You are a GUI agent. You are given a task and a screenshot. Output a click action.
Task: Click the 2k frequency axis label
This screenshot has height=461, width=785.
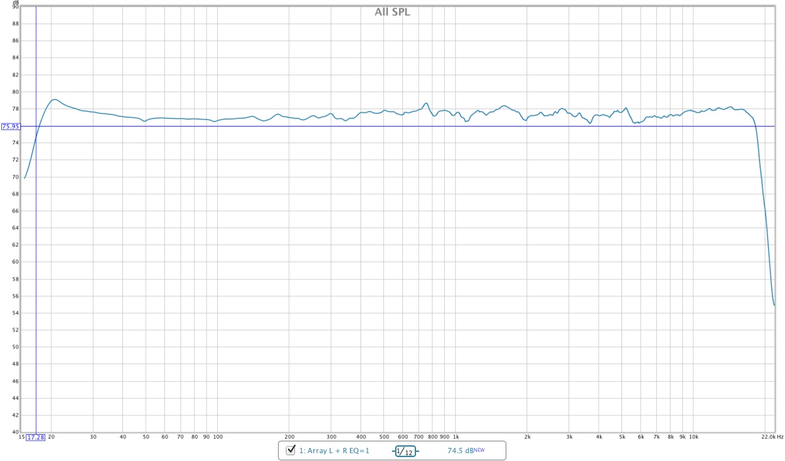[527, 436]
